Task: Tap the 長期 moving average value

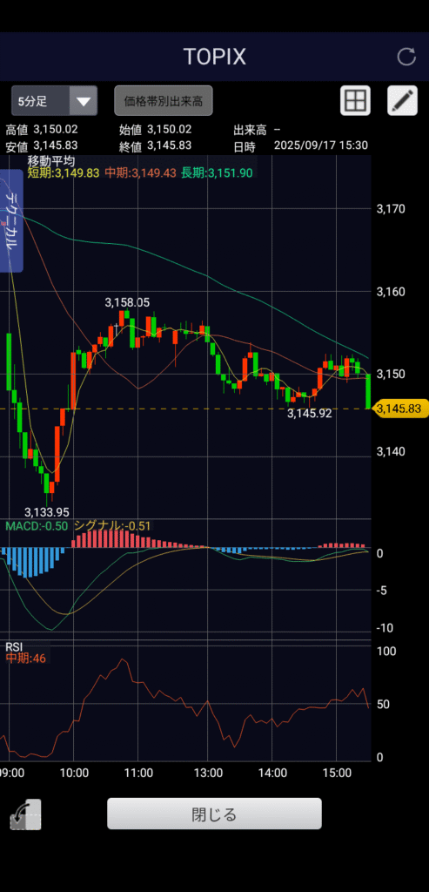Action: 217,173
